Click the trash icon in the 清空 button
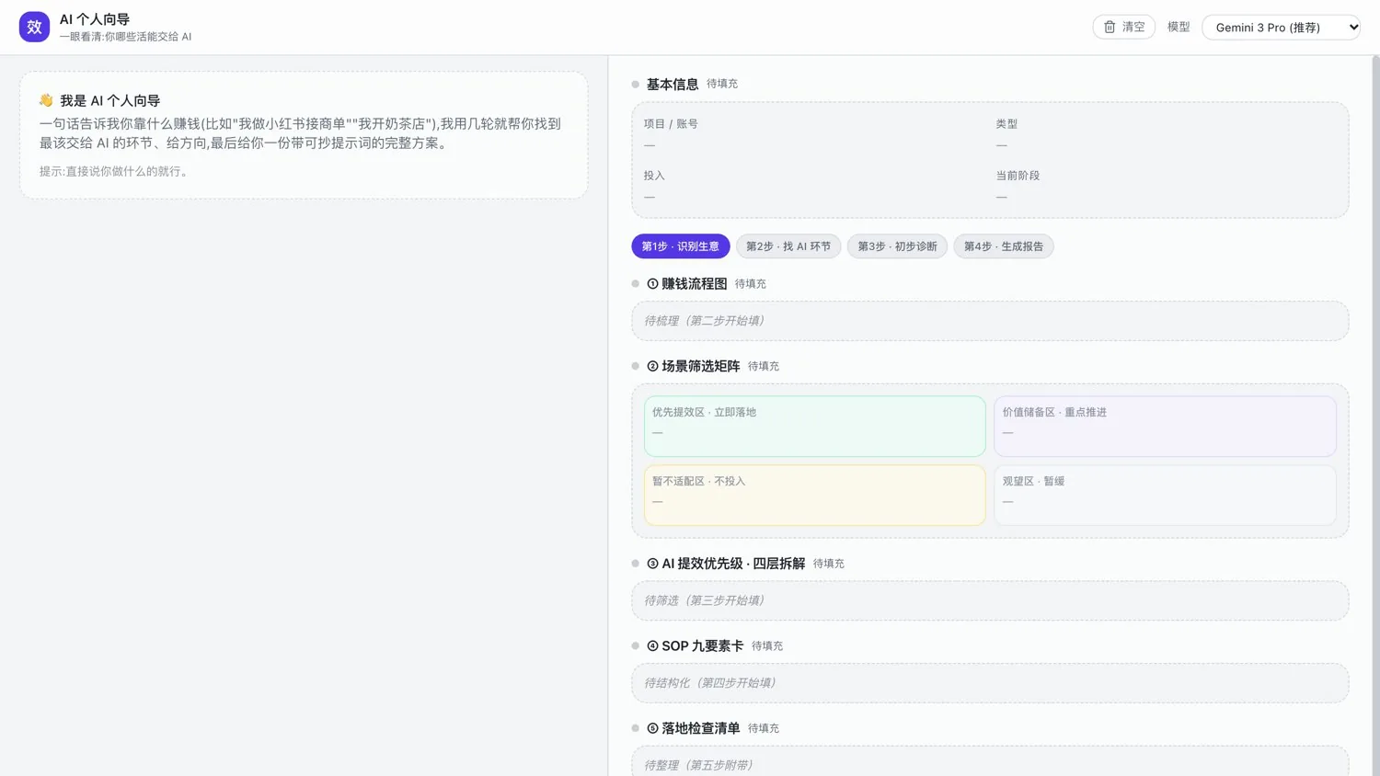This screenshot has width=1380, height=776. [x=1110, y=27]
